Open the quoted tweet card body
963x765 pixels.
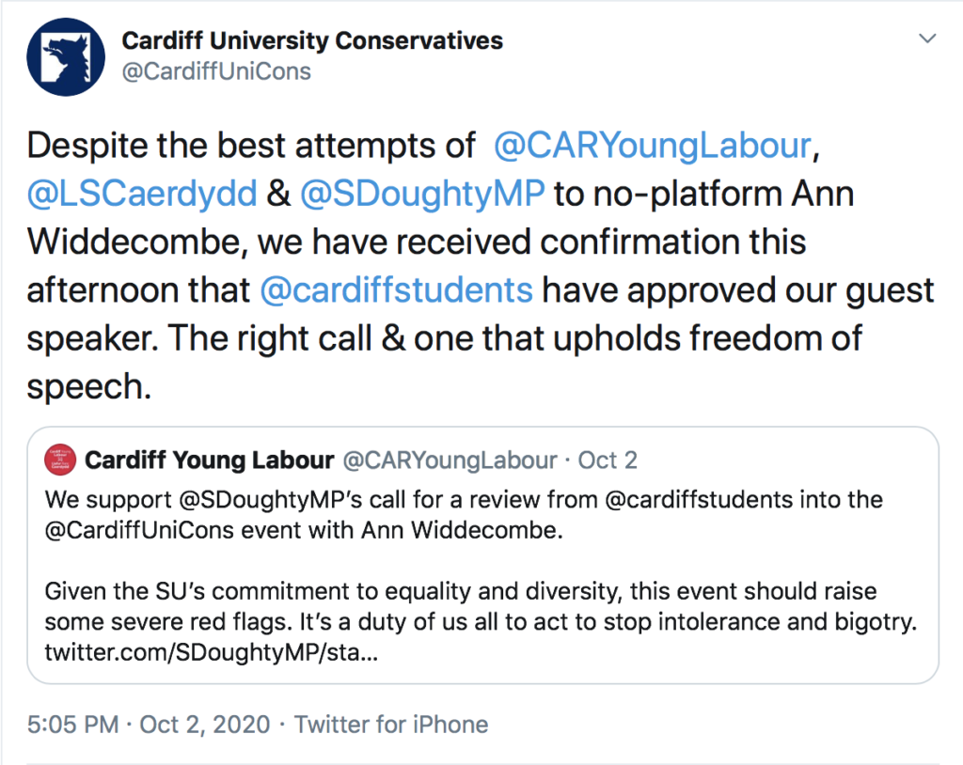[482, 555]
